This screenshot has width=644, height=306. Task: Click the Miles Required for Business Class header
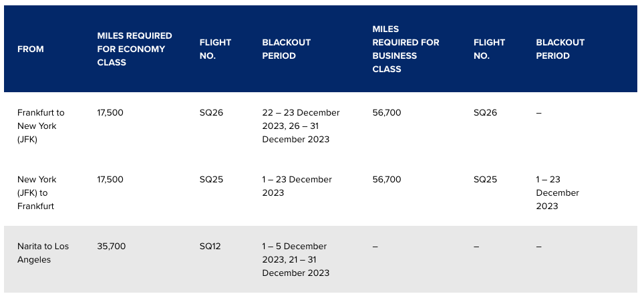(406, 49)
